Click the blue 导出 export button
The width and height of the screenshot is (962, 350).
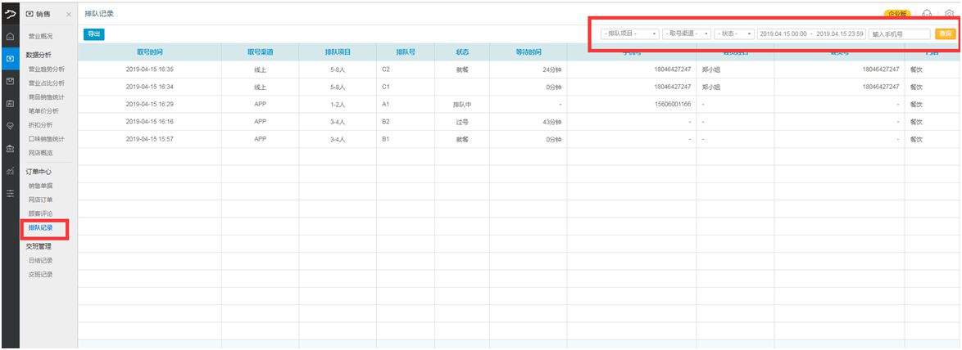click(94, 34)
